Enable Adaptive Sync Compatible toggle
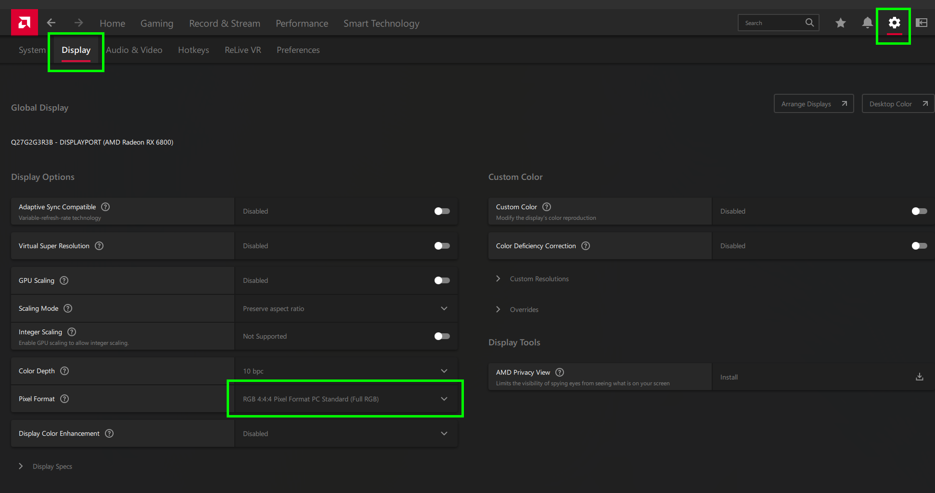 coord(442,211)
